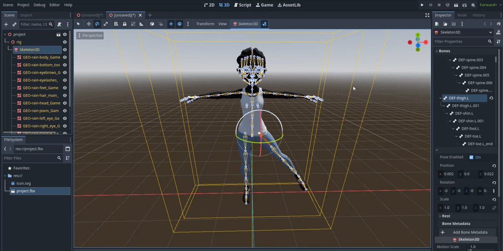Collapse the DEF-spine.003 bone
The height and width of the screenshot is (251, 503).
tap(450, 60)
